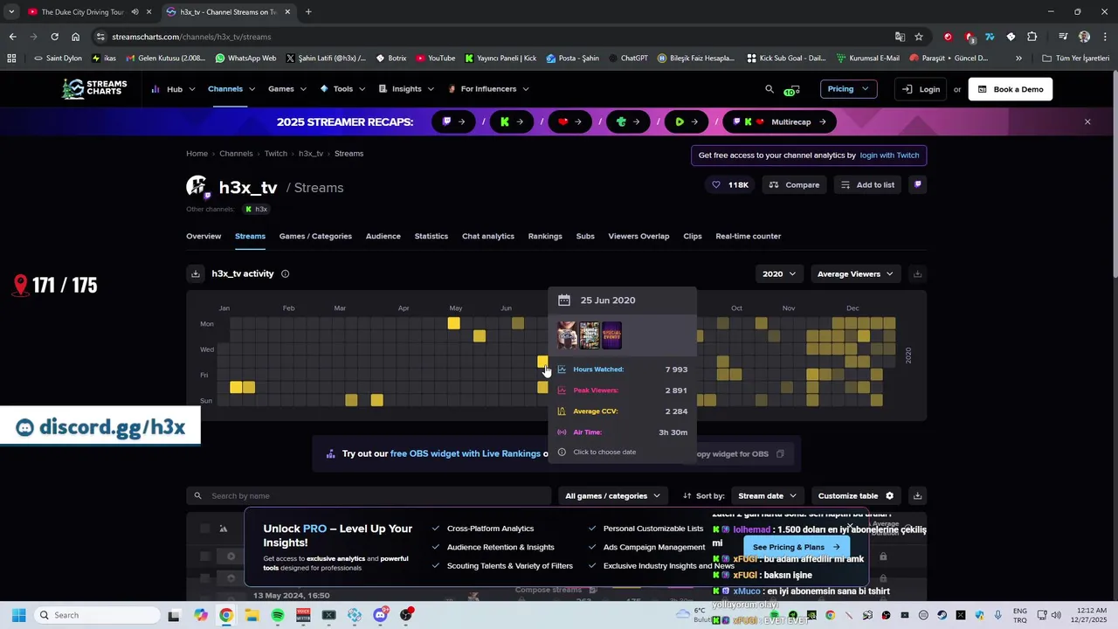Screen dimensions: 1118x629
Task: Copy widget for OBS copy icon
Action: (x=780, y=453)
